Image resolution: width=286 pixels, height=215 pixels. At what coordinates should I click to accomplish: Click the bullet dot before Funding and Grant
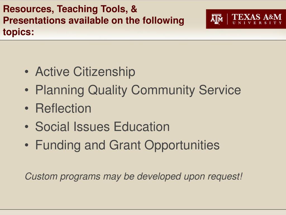(27, 145)
